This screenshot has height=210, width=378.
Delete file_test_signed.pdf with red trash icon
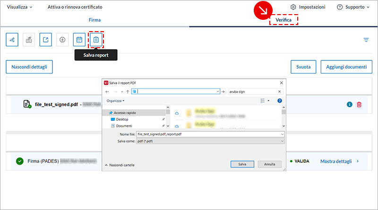(359, 104)
